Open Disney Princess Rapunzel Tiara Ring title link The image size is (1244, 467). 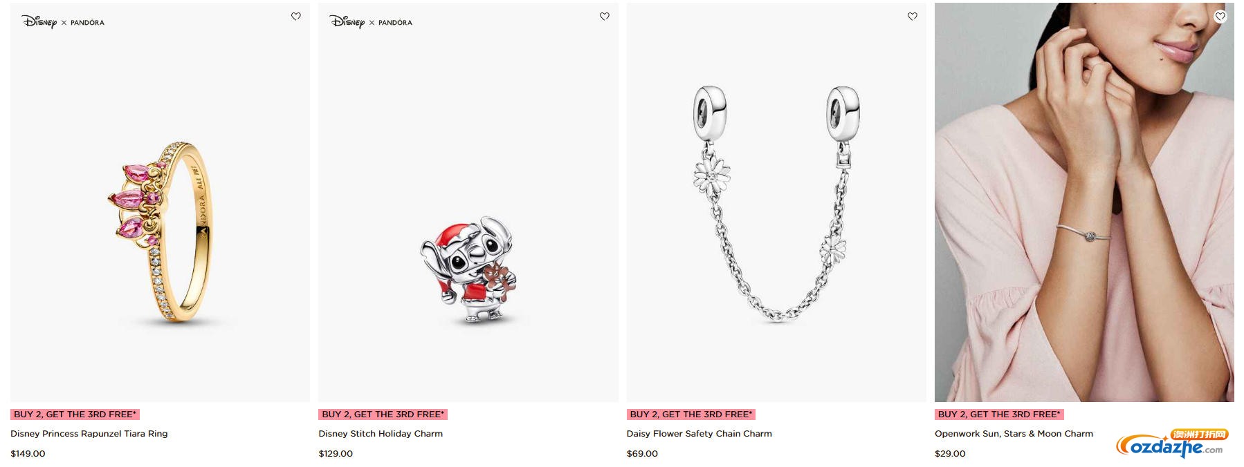(89, 434)
